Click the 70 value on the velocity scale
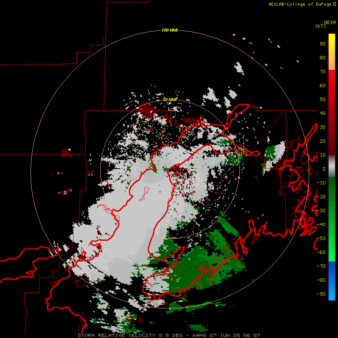 click(x=323, y=72)
